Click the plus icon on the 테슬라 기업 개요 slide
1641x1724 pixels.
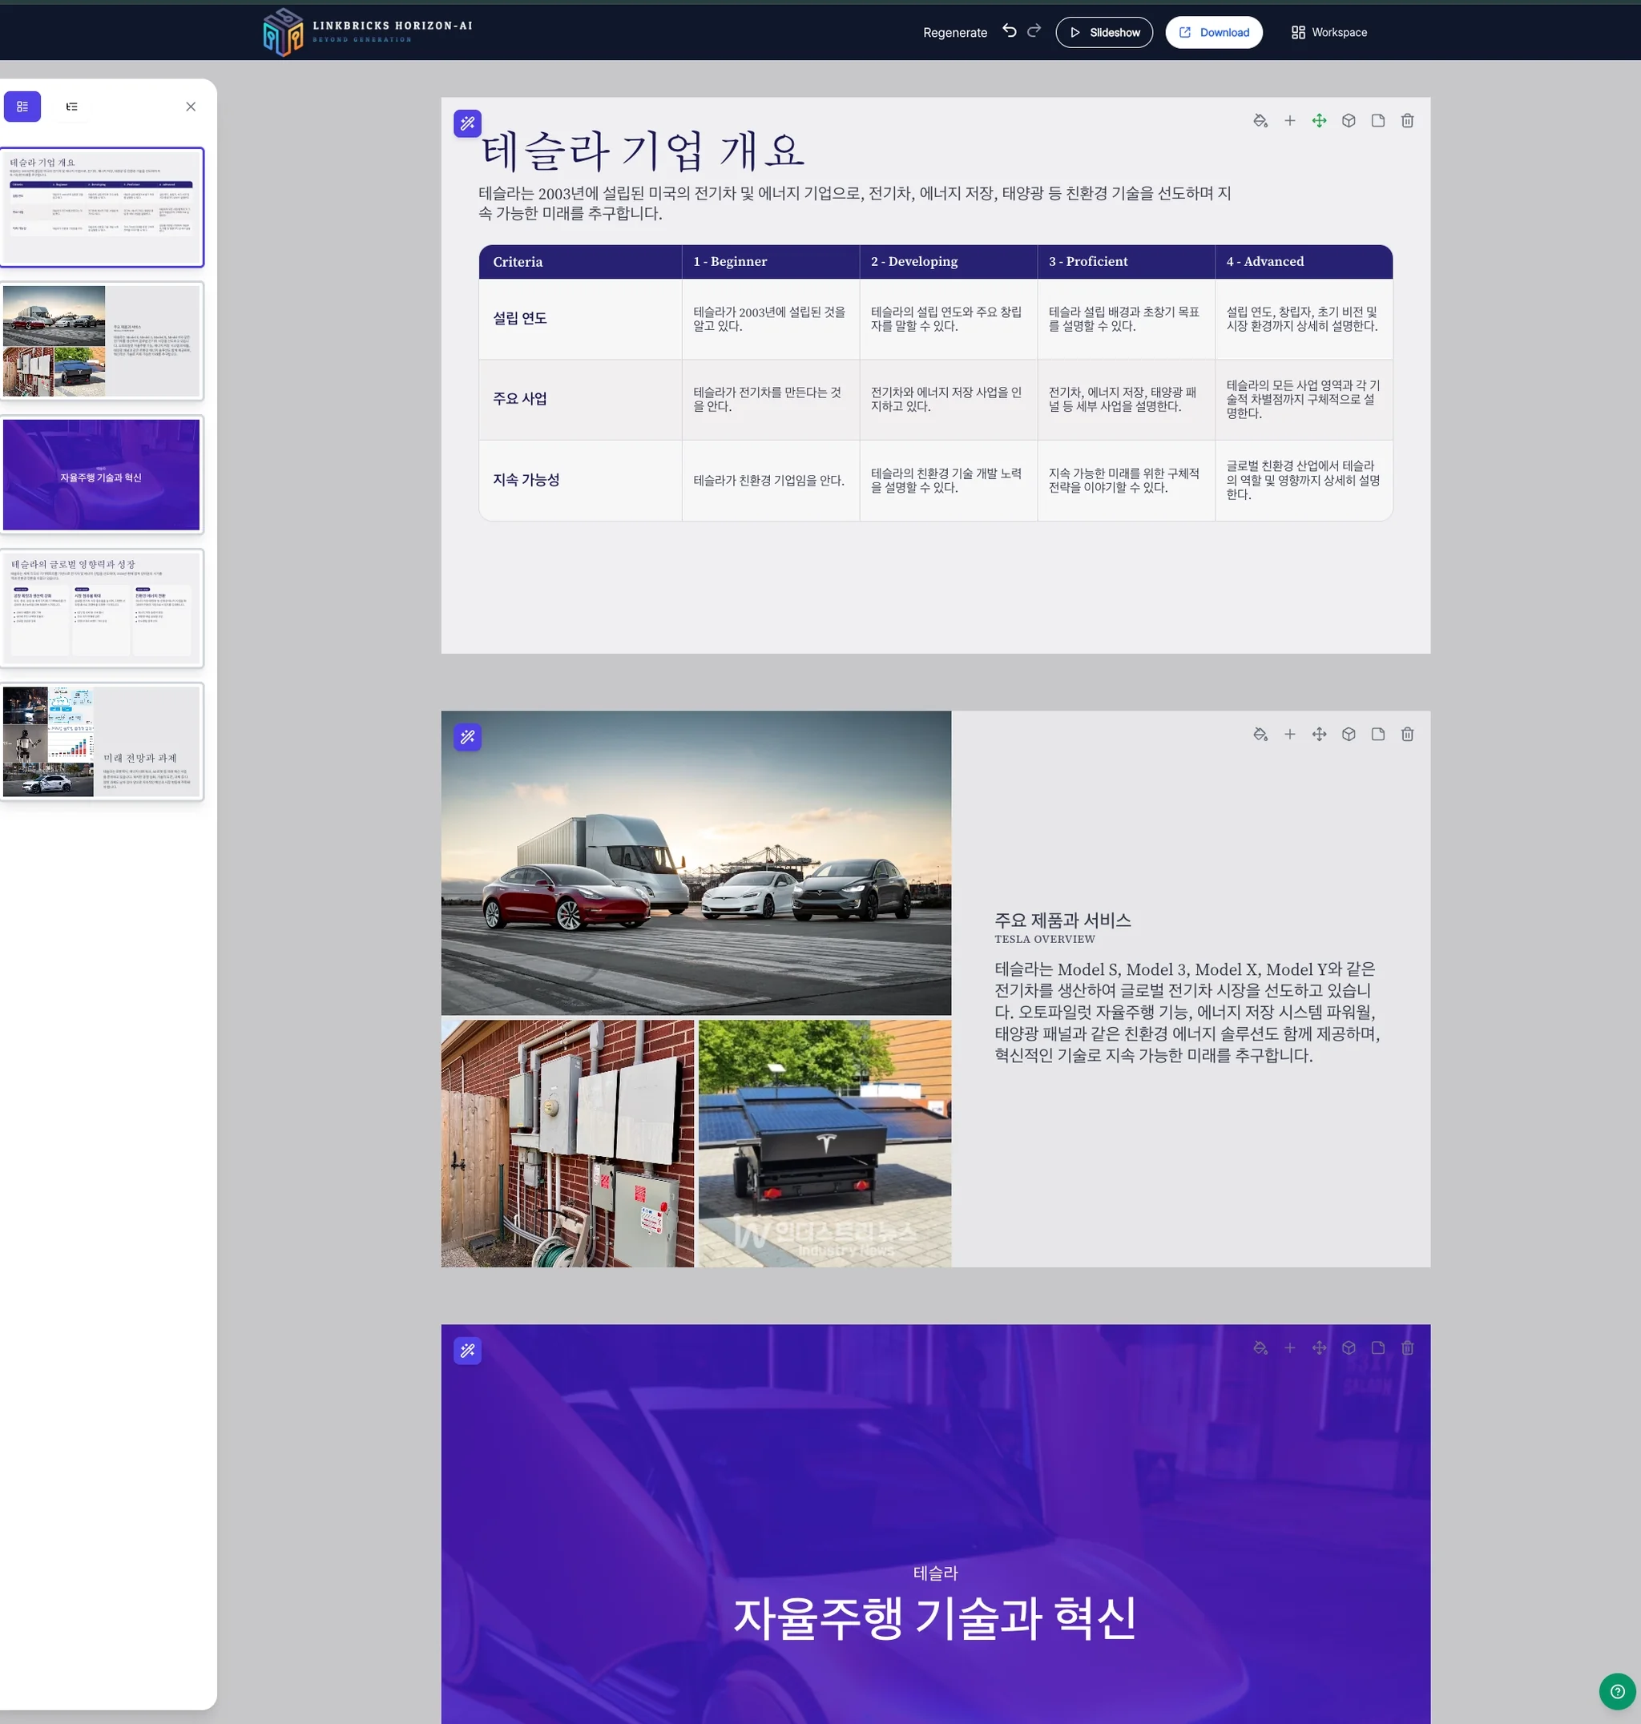[x=1289, y=121]
